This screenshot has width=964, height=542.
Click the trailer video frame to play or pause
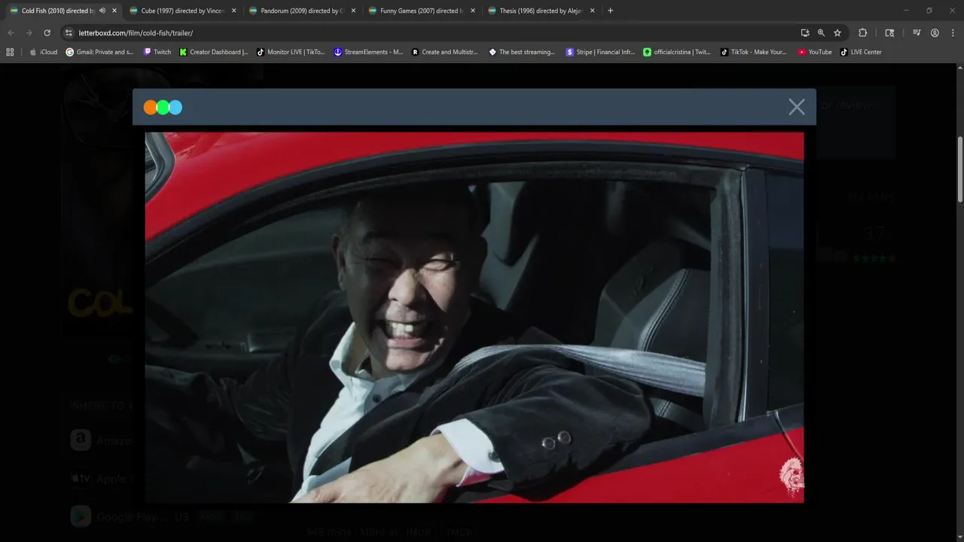(474, 317)
